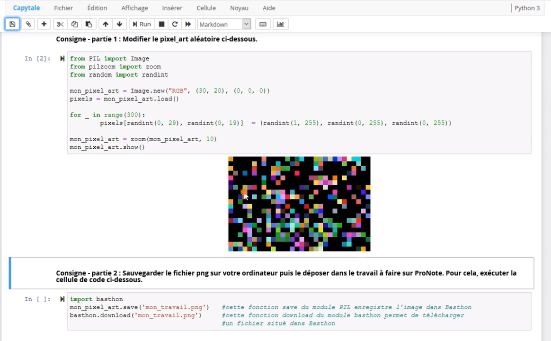Open the Noyau menu

[x=239, y=8]
